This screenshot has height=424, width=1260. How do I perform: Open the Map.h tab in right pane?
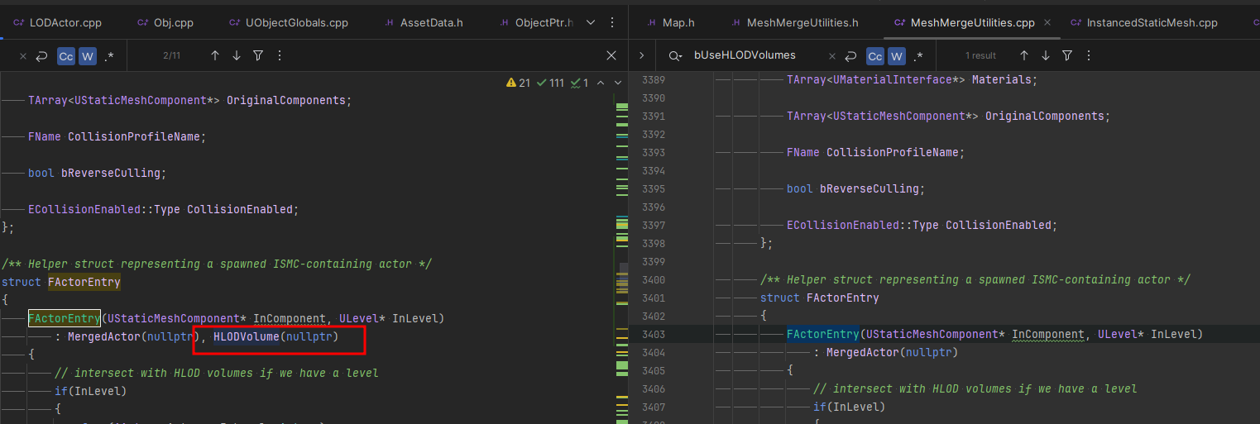(x=671, y=22)
